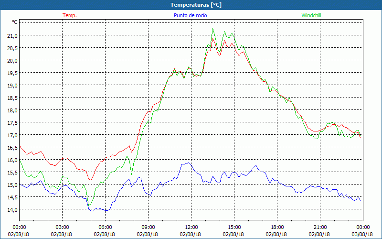The height and width of the screenshot is (239, 382).
Task: Click the 21:00 time label
Action: click(x=320, y=228)
